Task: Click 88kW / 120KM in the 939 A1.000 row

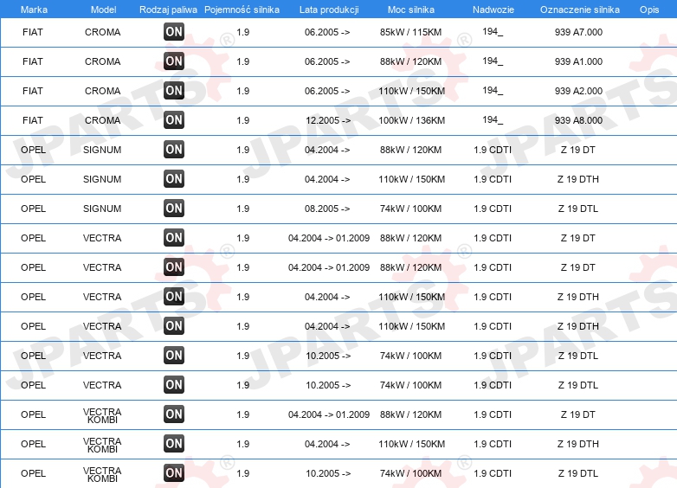Action: pyautogui.click(x=410, y=61)
